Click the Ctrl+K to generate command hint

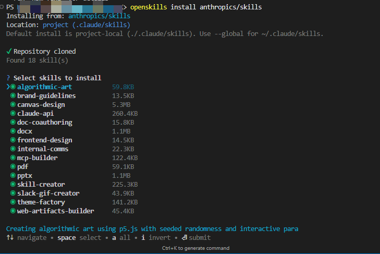(195, 248)
